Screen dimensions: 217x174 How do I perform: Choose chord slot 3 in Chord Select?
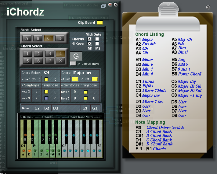pos(49,54)
